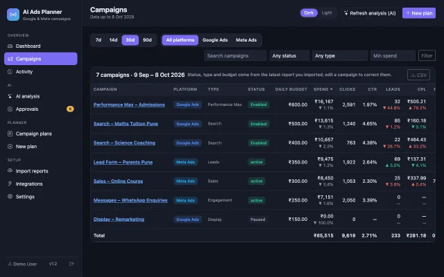Switch theme to Dark
The height and width of the screenshot is (277, 444).
[x=309, y=12]
